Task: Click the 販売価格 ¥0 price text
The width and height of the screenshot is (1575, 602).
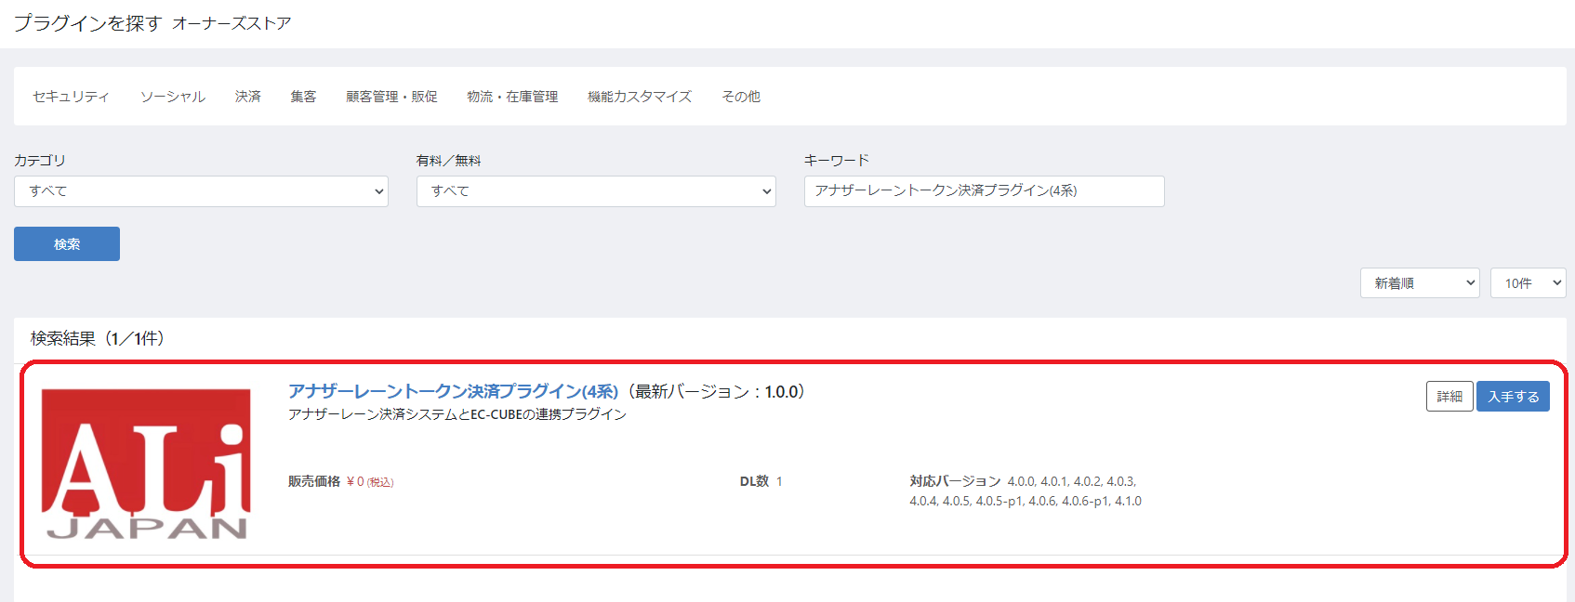Action: pos(341,481)
